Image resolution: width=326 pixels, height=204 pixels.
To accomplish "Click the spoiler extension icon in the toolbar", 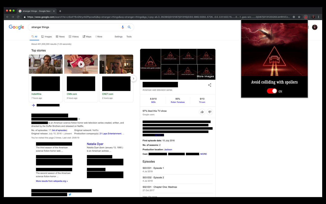I will coord(306,17).
